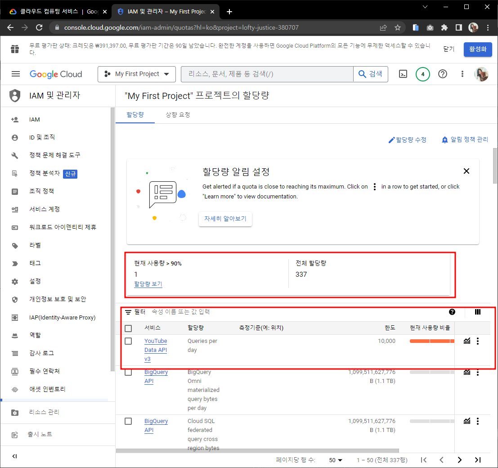Check the BigQuery Cloud SQL federated row

(128, 421)
